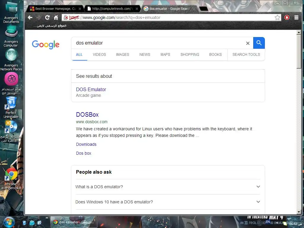Open the DOS Emulator arcade game link
The image size is (304, 228).
tap(91, 90)
